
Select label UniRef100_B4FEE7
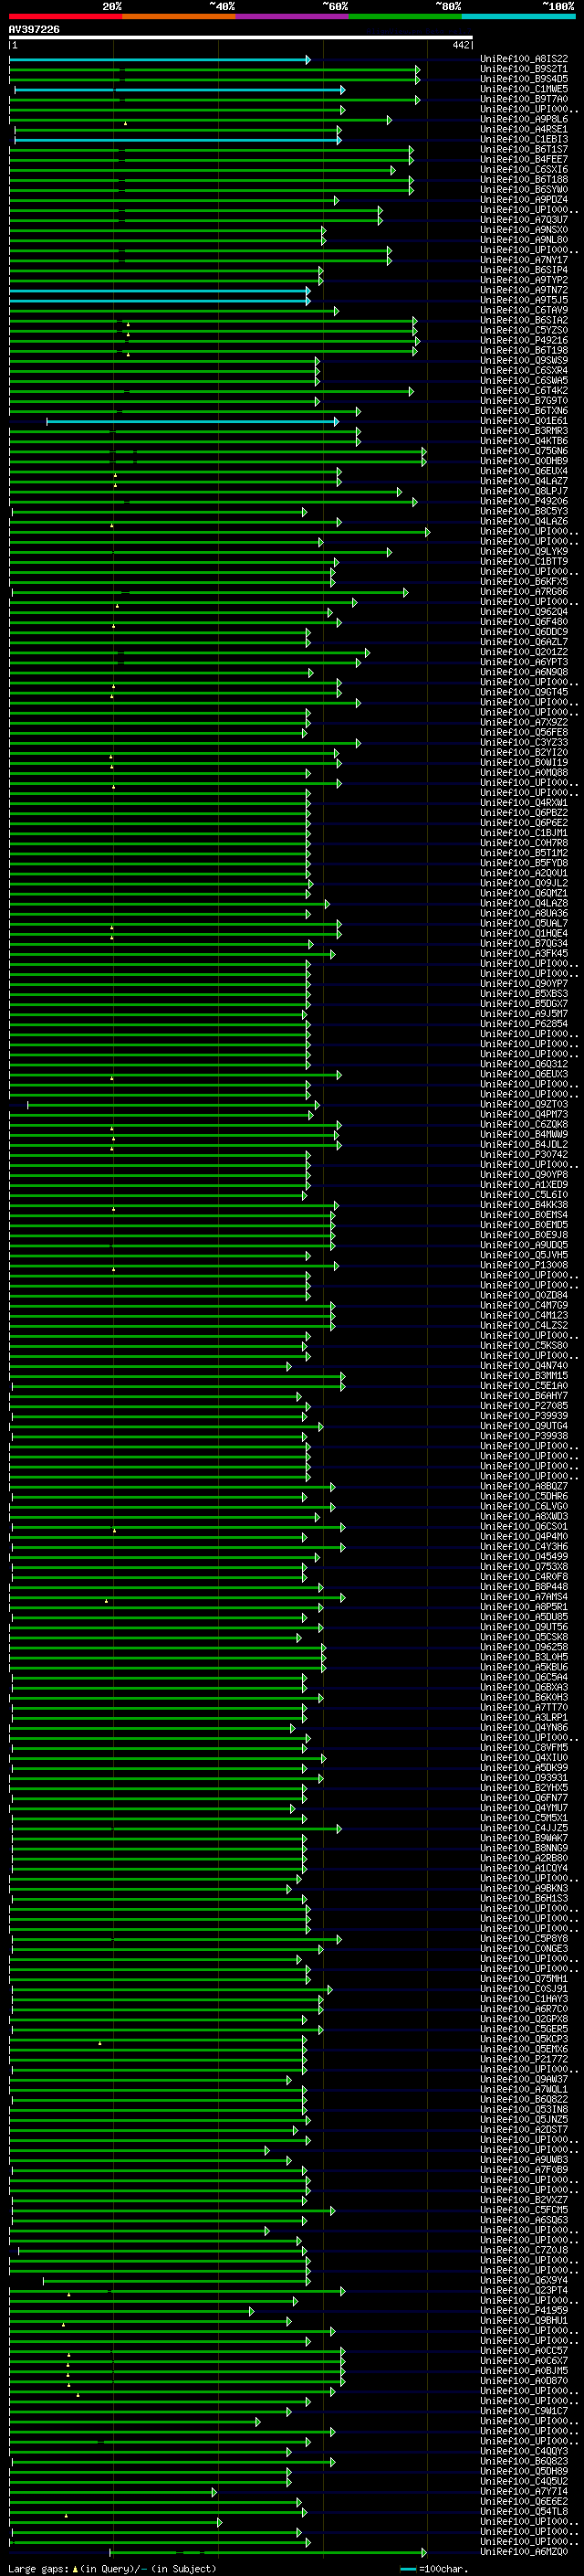(x=524, y=159)
